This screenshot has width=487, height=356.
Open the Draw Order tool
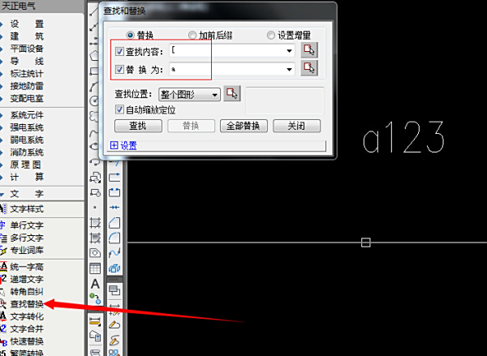click(x=114, y=290)
